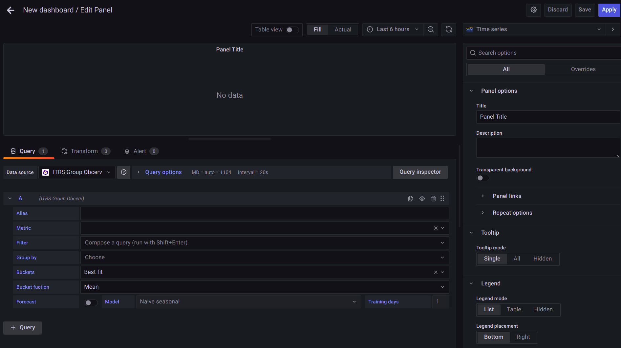Open Bucket function Mean dropdown

click(265, 287)
